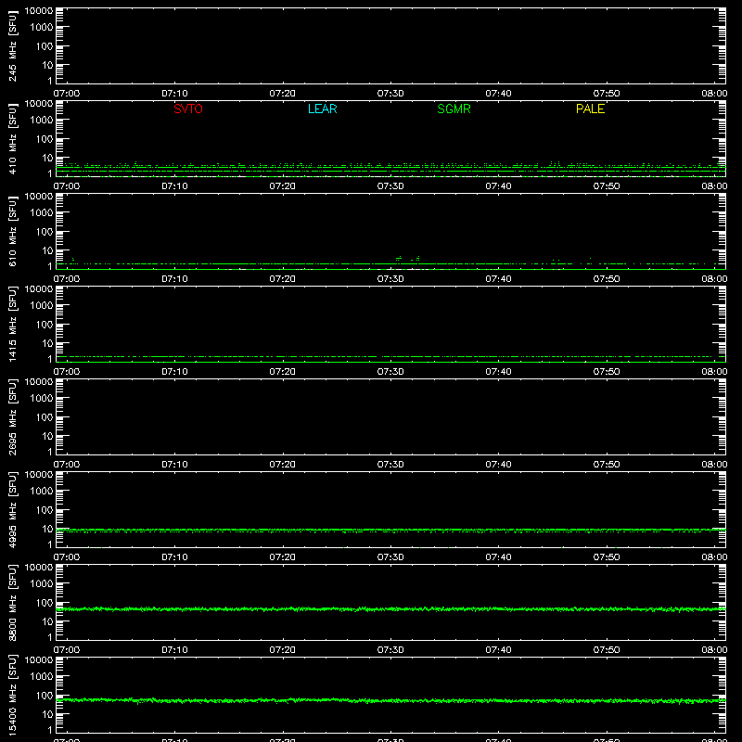Click the 100 tick label on 610 MHz panel

[45, 232]
